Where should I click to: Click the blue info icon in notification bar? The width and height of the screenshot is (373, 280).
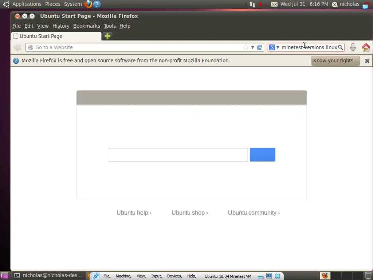point(16,61)
